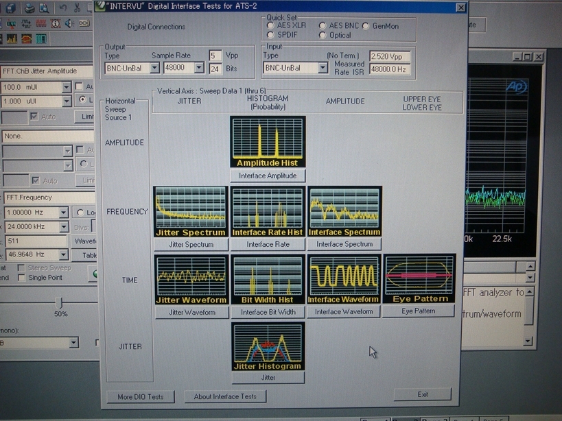Click the Cut scissors icon

[x=77, y=8]
